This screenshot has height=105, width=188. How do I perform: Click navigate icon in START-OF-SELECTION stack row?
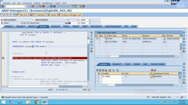click(164, 39)
